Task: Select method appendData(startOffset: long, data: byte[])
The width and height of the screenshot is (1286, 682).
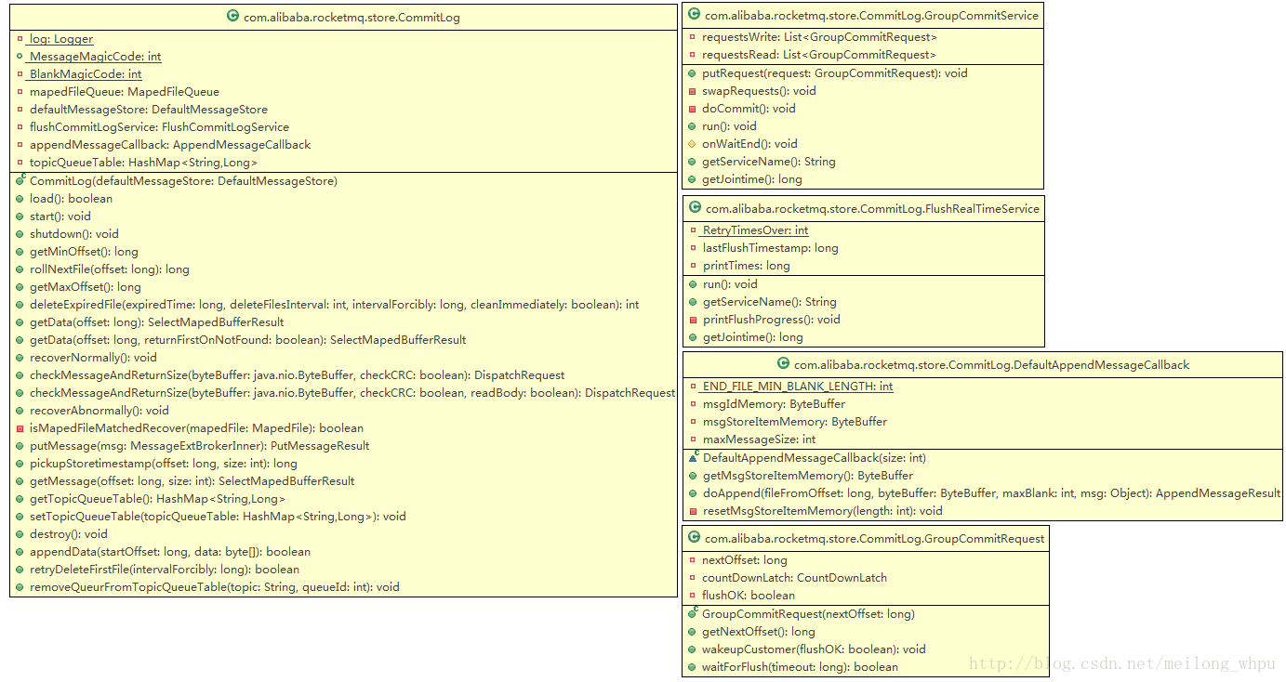Action: click(x=170, y=552)
